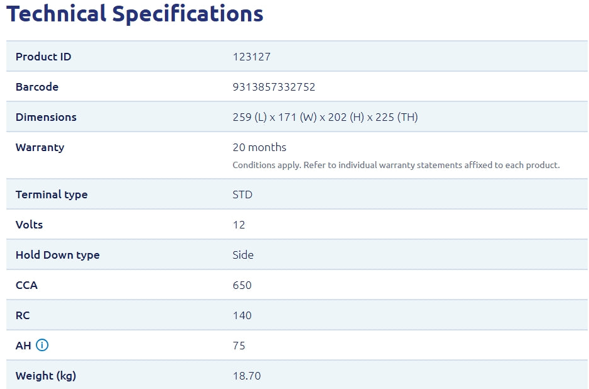Click the Terminal type label

point(52,194)
